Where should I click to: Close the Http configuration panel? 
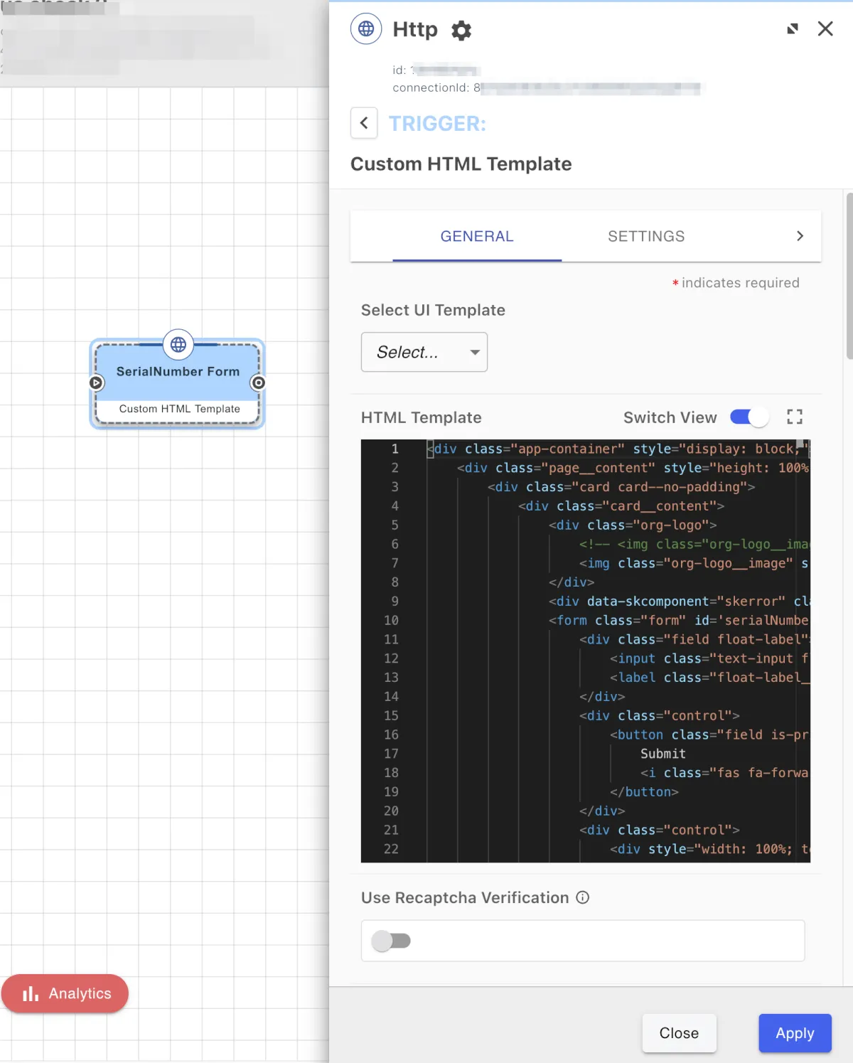coord(825,29)
